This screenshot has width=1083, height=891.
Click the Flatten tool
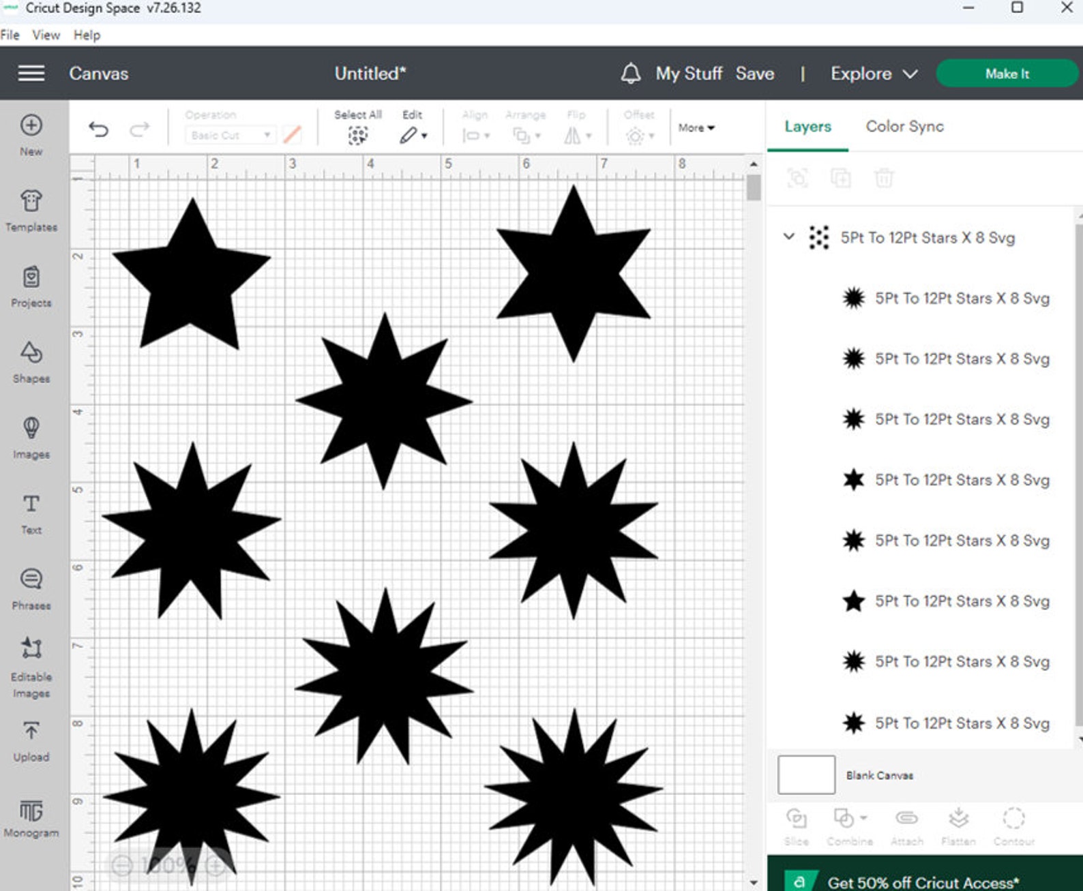958,826
